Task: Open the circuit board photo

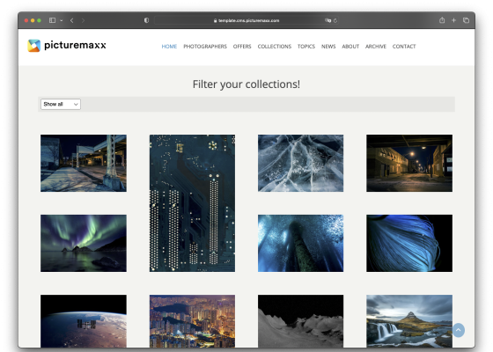Action: pos(192,203)
